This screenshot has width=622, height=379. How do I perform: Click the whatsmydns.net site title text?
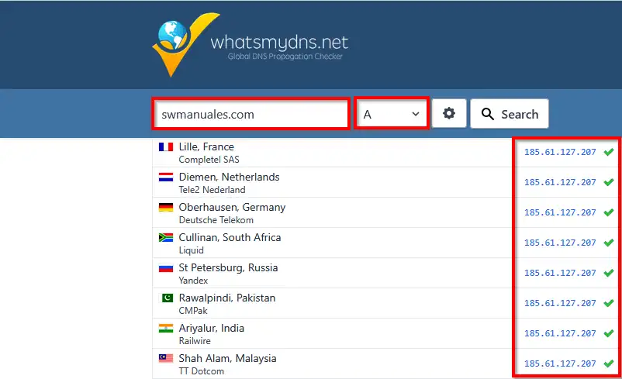click(x=279, y=43)
